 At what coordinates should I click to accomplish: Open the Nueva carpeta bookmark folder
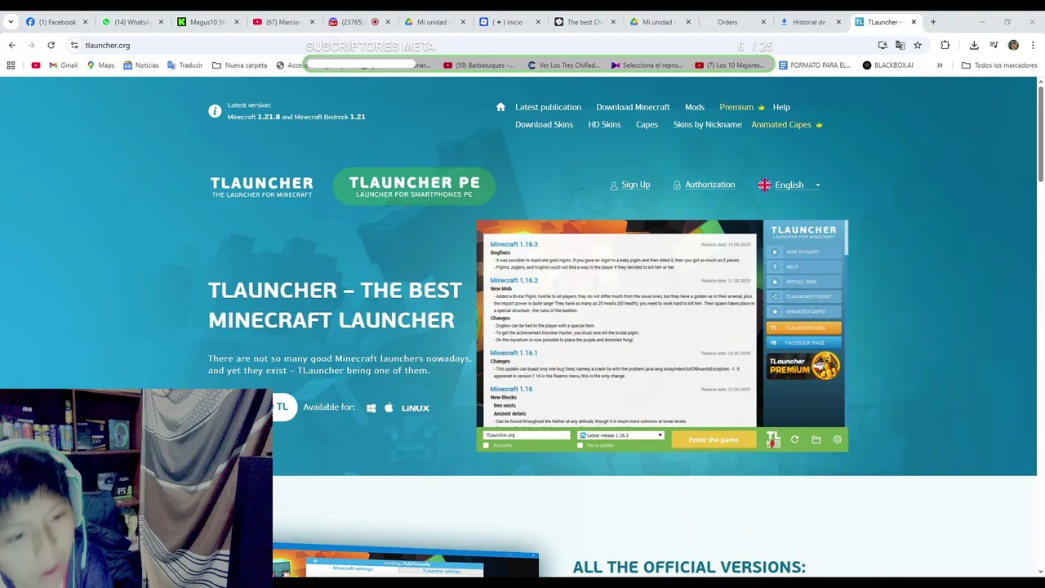pyautogui.click(x=239, y=65)
